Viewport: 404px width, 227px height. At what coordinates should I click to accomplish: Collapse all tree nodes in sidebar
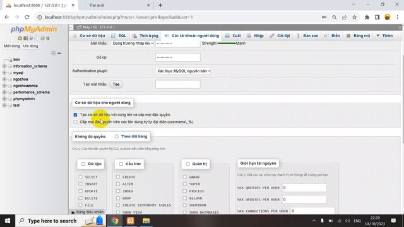(53, 53)
